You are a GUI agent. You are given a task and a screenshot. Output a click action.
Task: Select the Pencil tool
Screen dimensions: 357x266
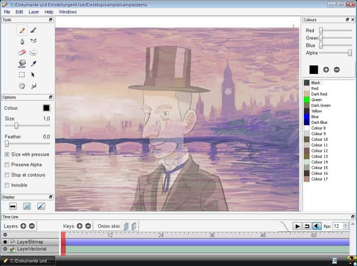point(22,30)
